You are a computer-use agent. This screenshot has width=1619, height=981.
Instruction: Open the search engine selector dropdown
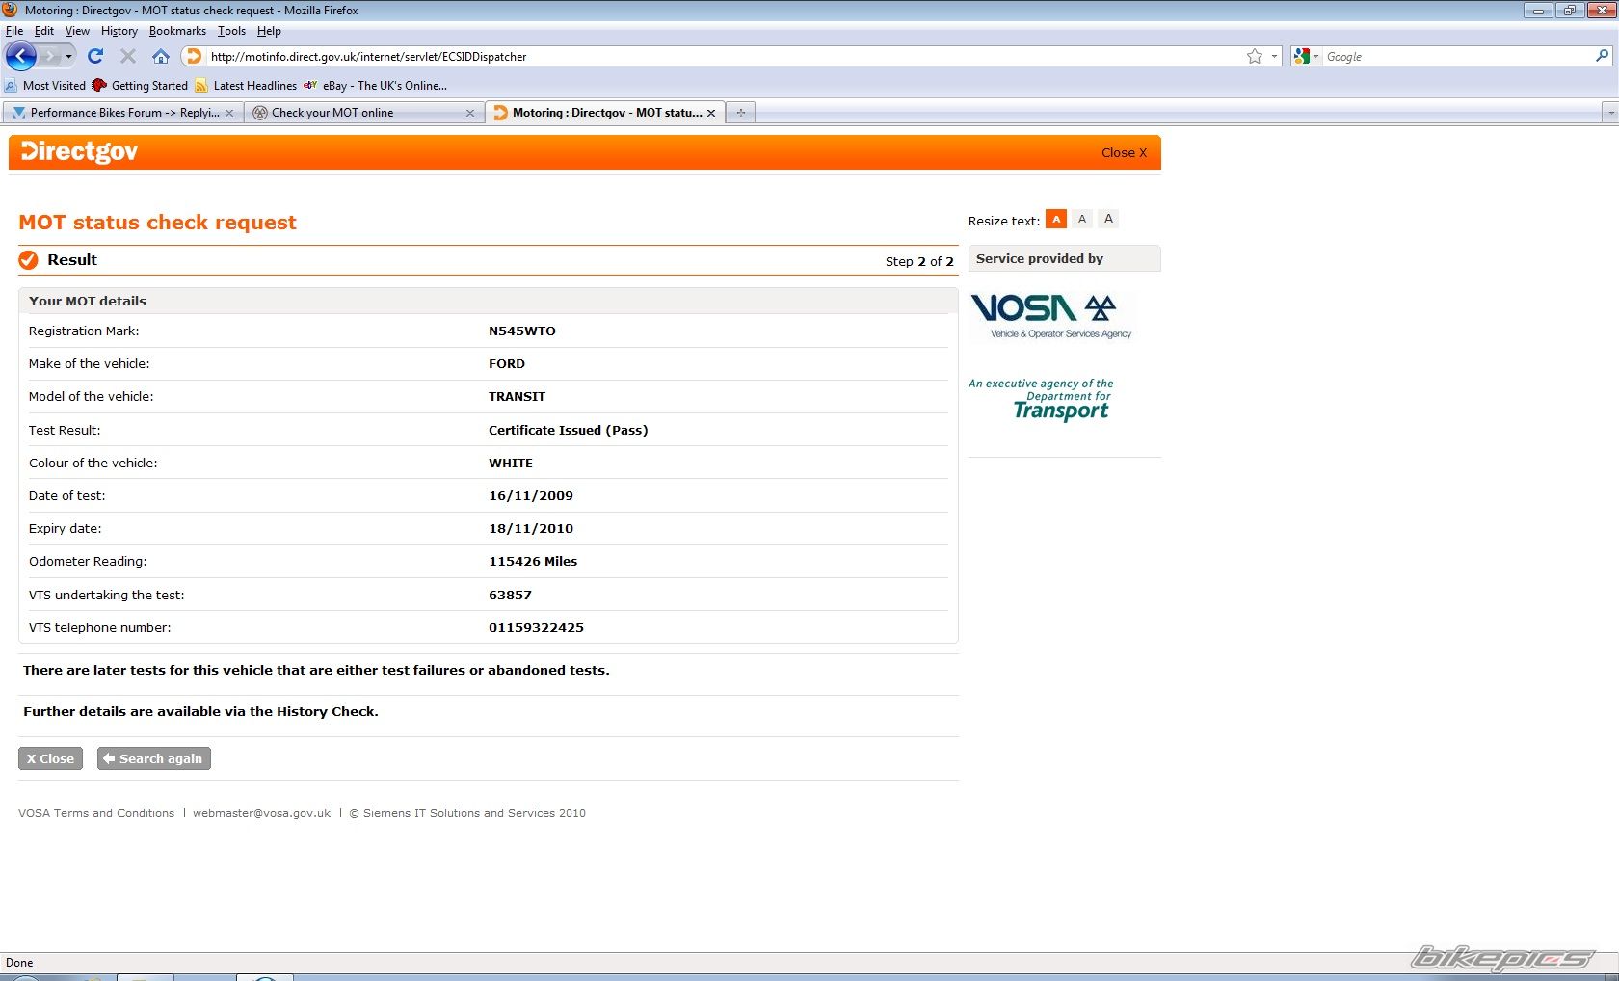click(1307, 57)
